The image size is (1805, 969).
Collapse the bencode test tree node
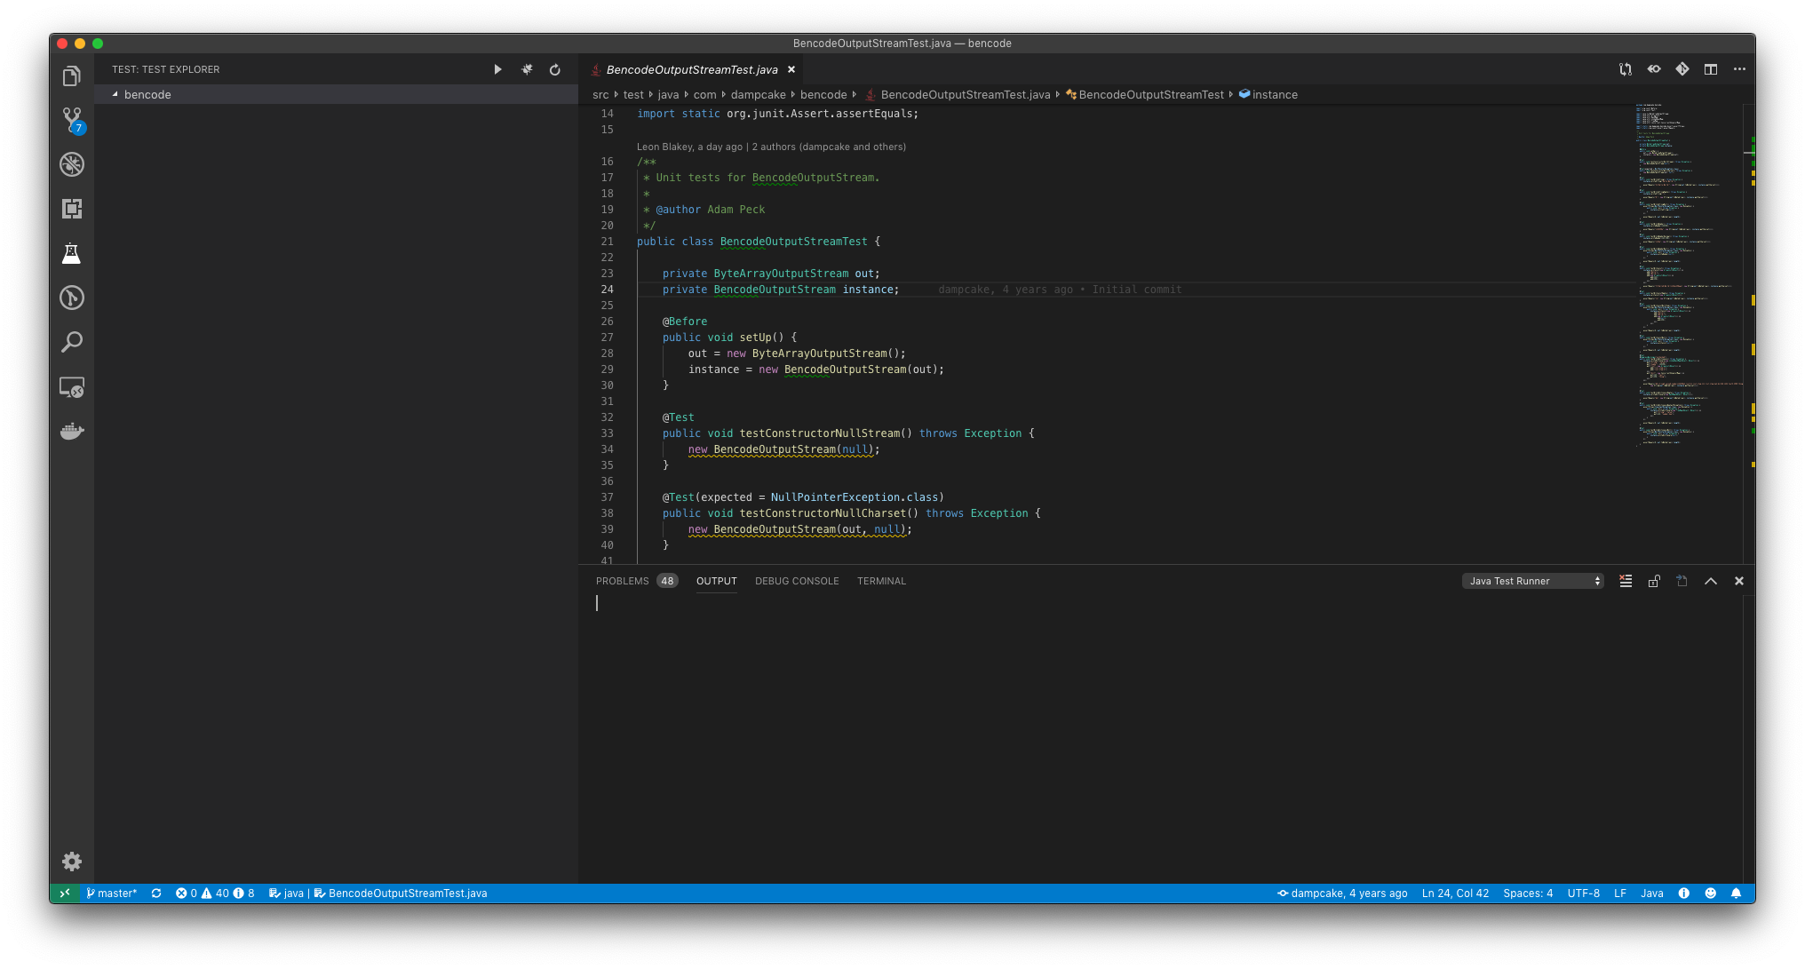(115, 94)
